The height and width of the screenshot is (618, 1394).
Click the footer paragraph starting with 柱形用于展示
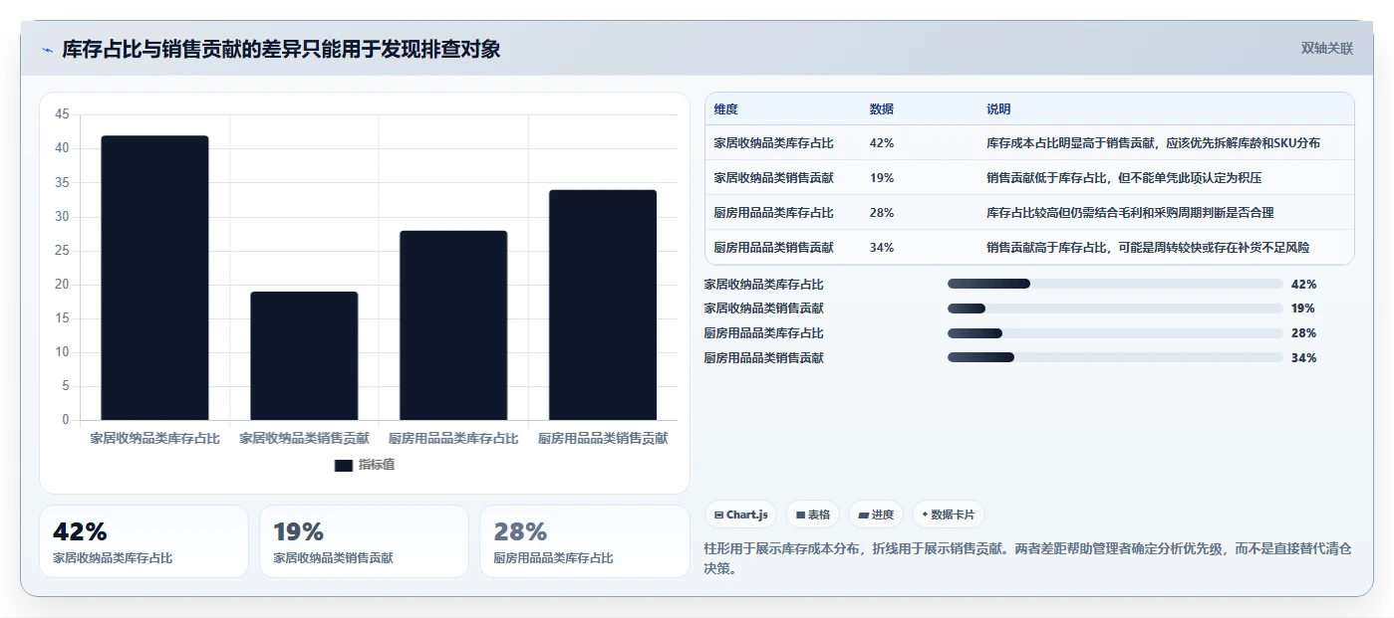tap(1027, 559)
